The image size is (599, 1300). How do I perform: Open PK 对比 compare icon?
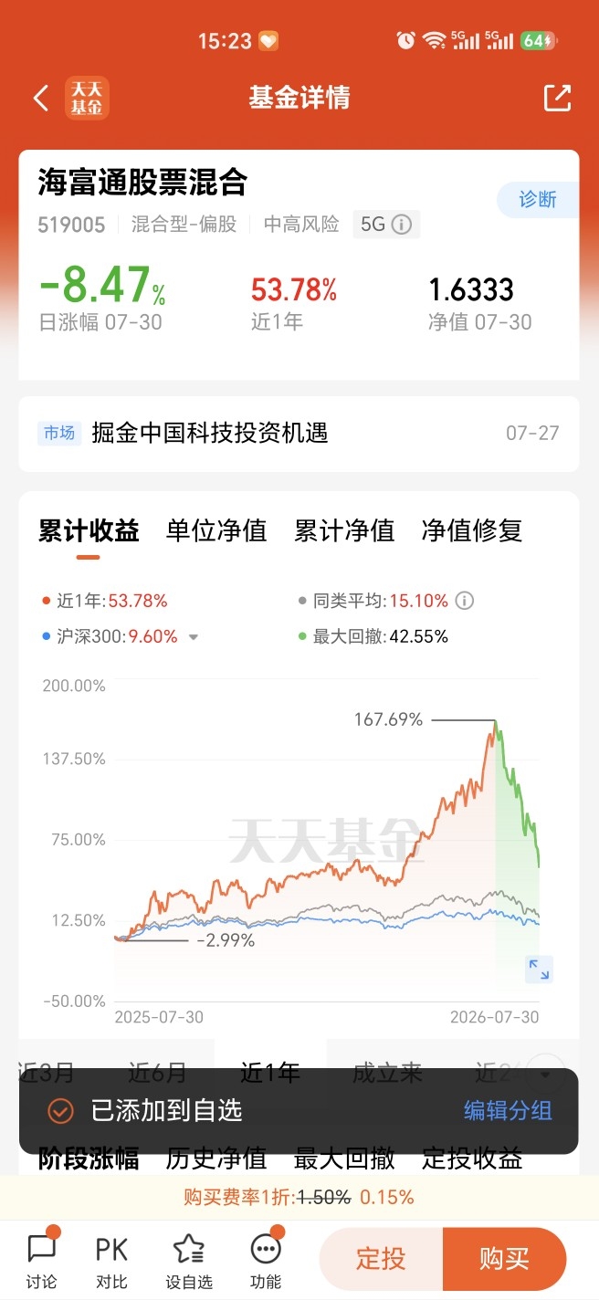112,1260
